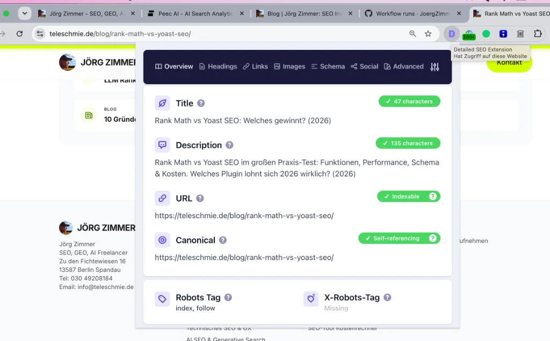Close the Workflow runs browser tab
This screenshot has height=341, width=550.
[x=459, y=13]
